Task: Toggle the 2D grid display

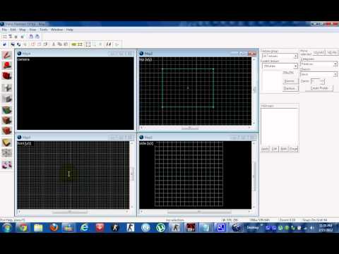Action: [4, 37]
